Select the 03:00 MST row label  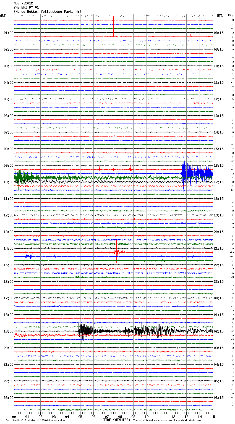(9, 66)
